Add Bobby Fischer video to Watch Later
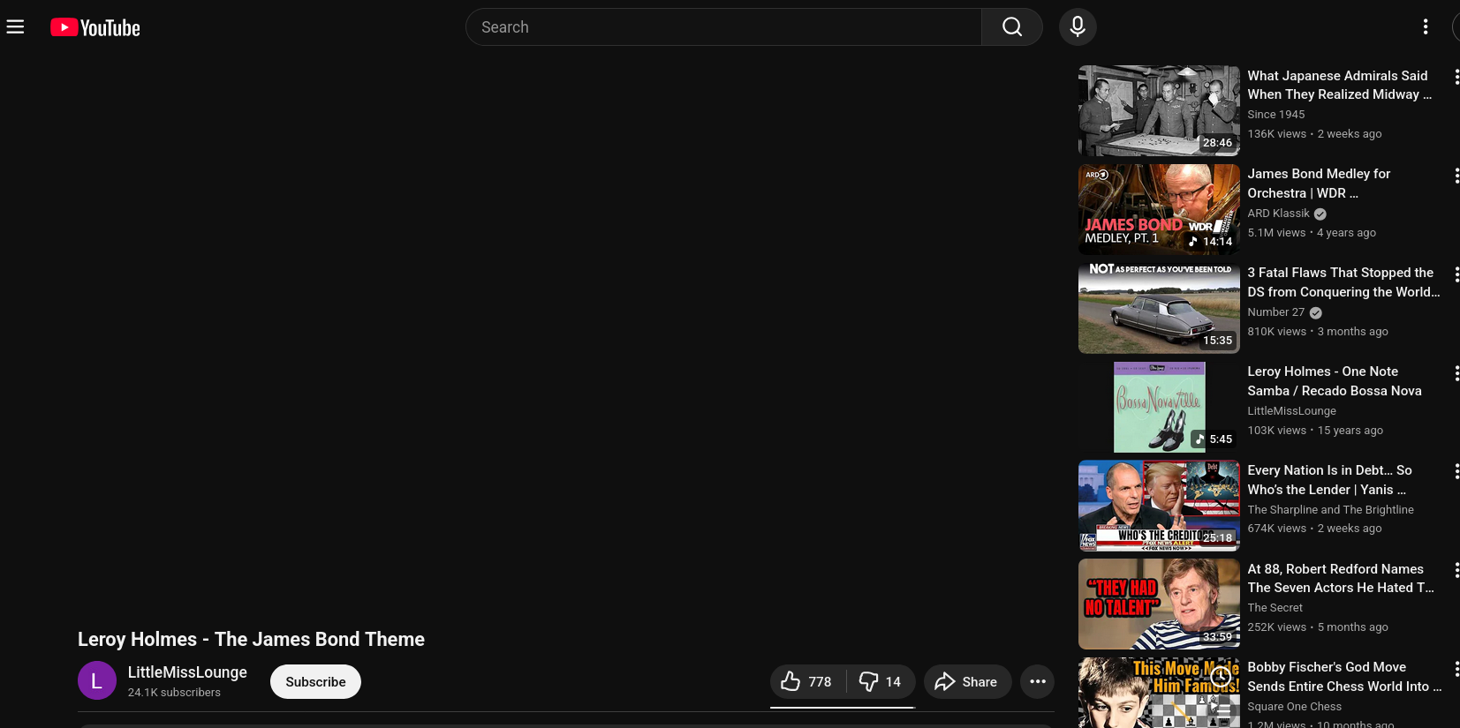Viewport: 1460px width, 728px height. coord(1221,677)
